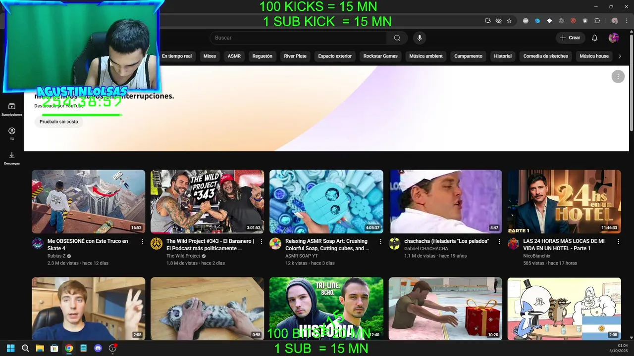Open File Explorer from the taskbar
634x356 pixels.
coord(40,348)
